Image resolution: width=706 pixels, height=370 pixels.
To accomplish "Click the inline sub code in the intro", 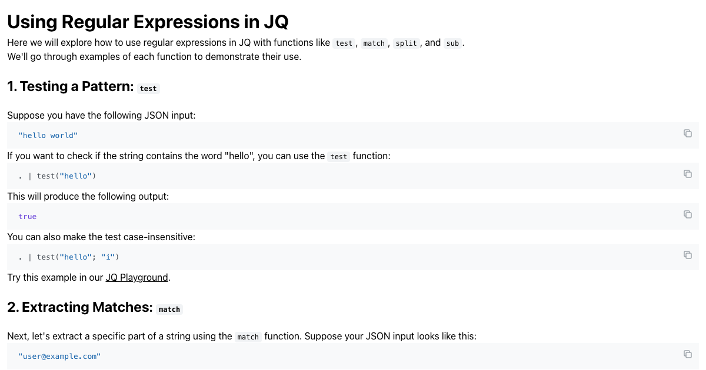I will (x=452, y=43).
